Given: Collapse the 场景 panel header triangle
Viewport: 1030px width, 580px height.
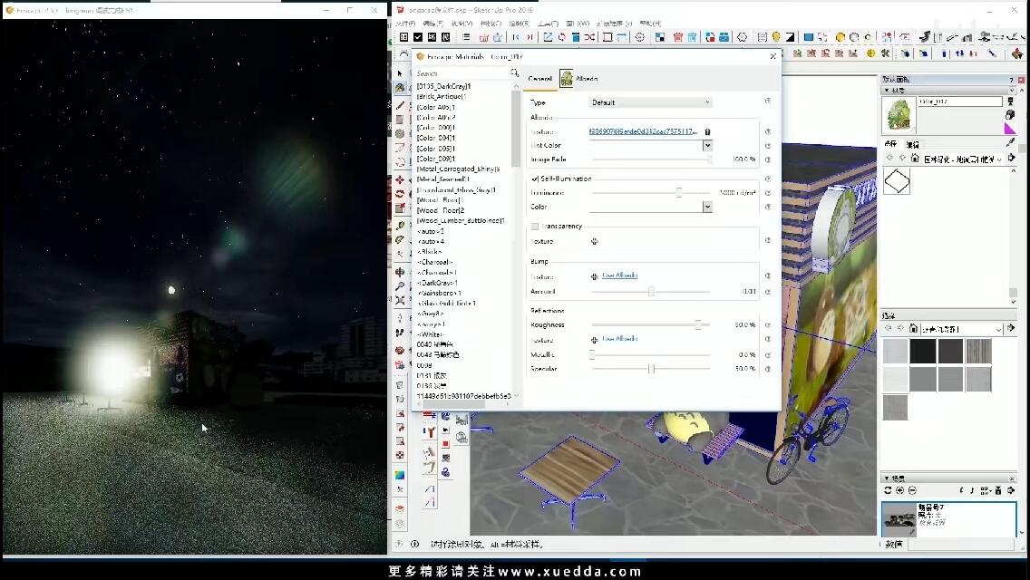Looking at the screenshot, I should [887, 478].
